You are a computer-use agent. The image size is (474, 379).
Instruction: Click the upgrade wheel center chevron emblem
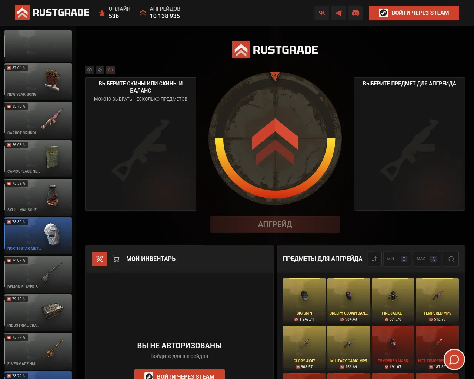275,142
